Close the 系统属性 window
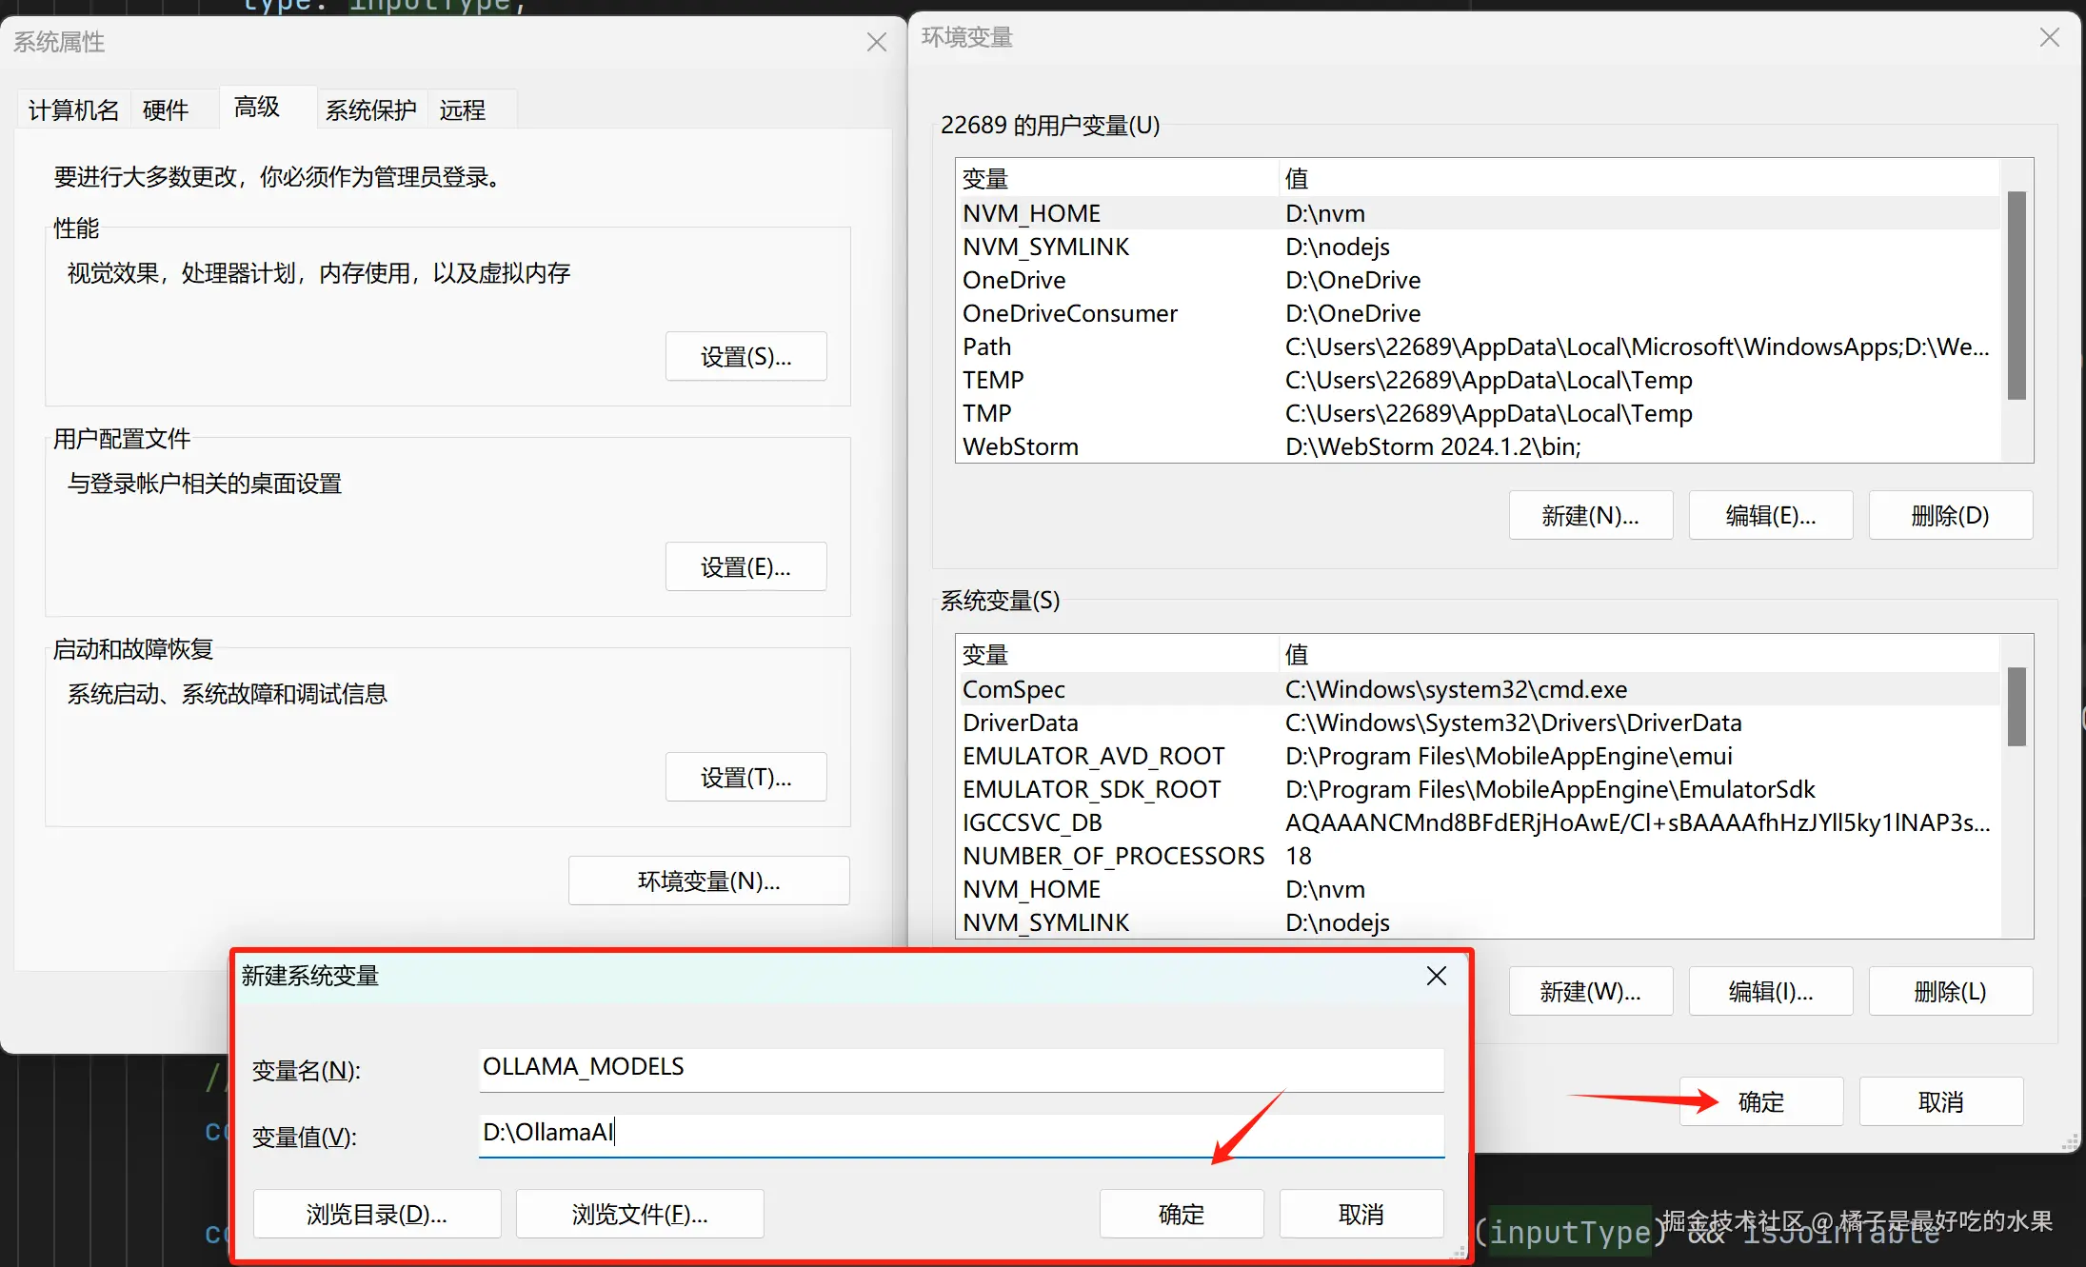 pos(876,42)
